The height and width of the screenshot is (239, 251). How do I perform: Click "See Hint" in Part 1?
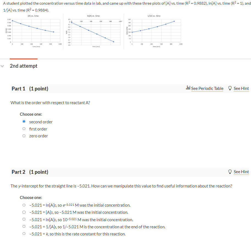click(241, 88)
